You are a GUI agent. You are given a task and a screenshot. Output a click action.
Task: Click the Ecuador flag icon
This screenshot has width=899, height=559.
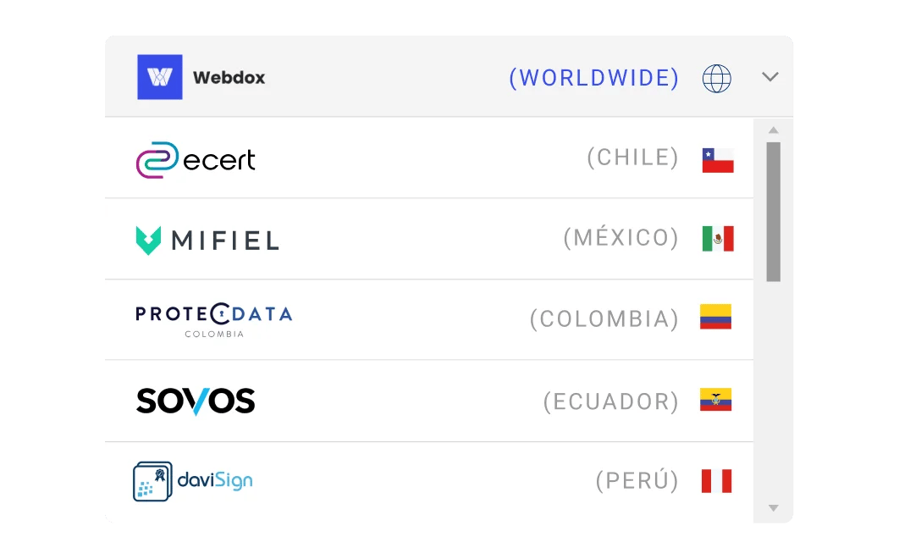tap(715, 400)
